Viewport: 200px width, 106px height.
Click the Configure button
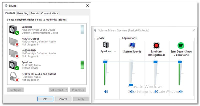click(x=15, y=90)
